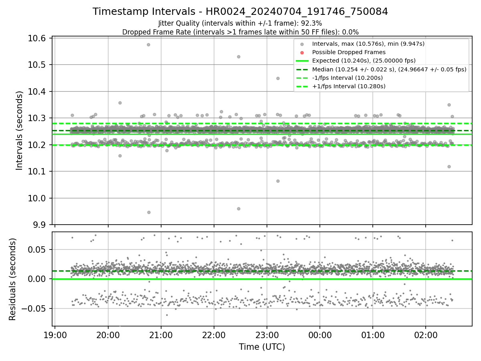Click the grey dot marker beside Intervals legend entry
This screenshot has height=361, width=481.
click(302, 44)
